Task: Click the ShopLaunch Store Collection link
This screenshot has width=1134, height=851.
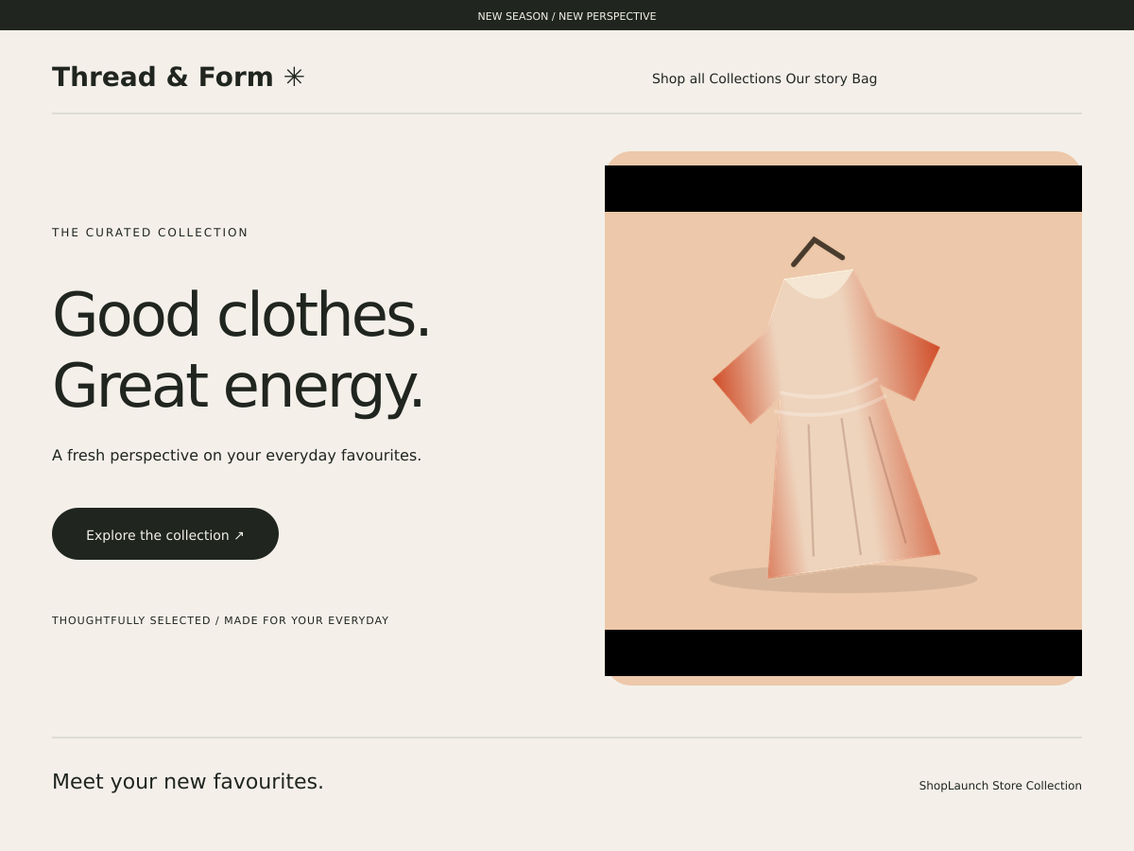Action: [x=1001, y=786]
